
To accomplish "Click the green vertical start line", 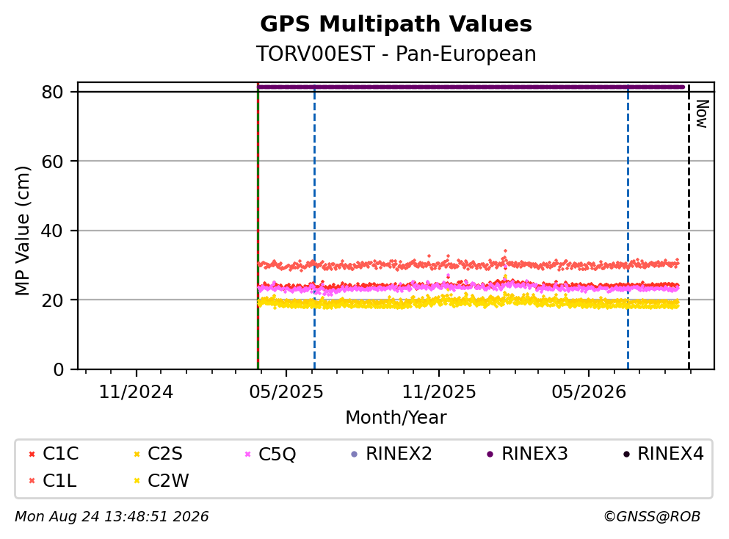I will [x=258, y=228].
